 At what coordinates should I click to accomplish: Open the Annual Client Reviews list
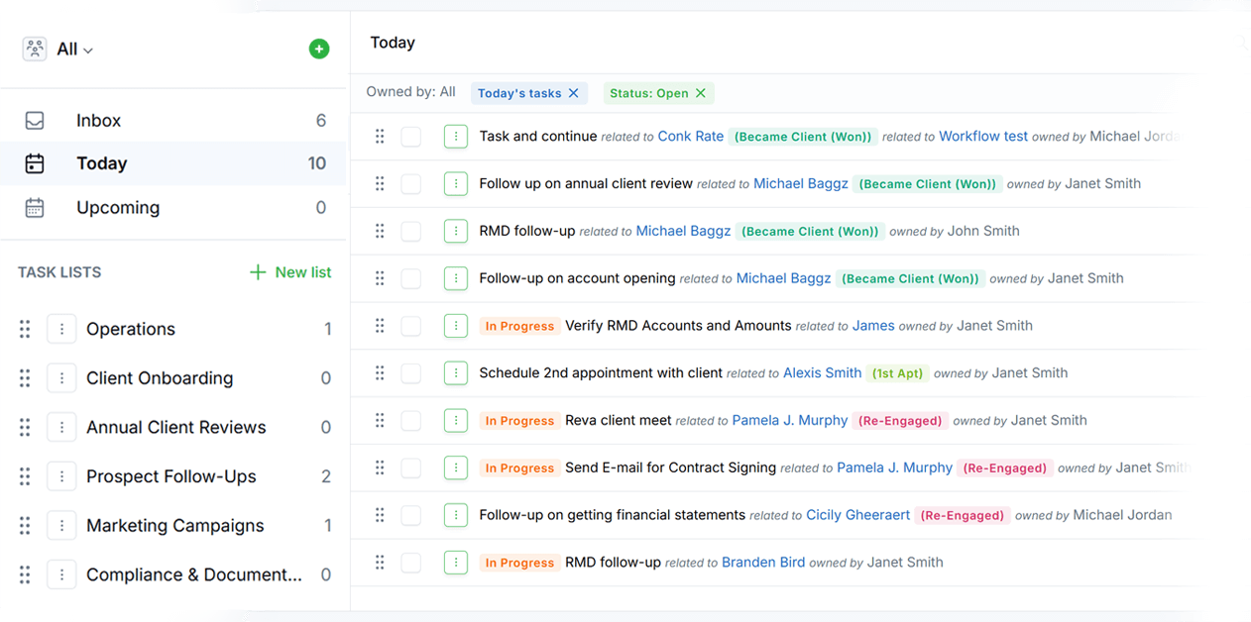tap(176, 428)
